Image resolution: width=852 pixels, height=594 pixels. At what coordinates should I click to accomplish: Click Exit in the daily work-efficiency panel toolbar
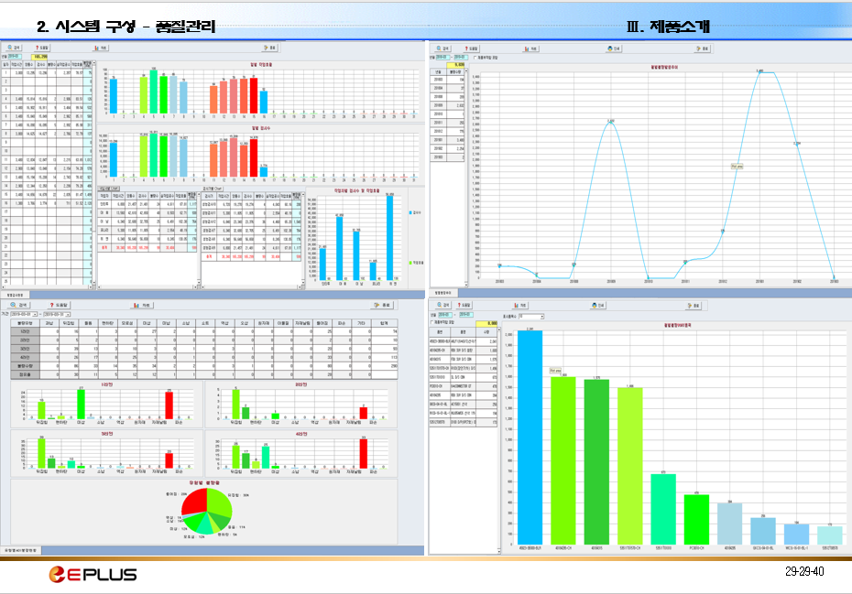coord(270,48)
